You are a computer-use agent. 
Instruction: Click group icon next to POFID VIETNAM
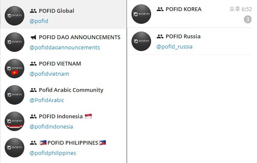(x=33, y=64)
